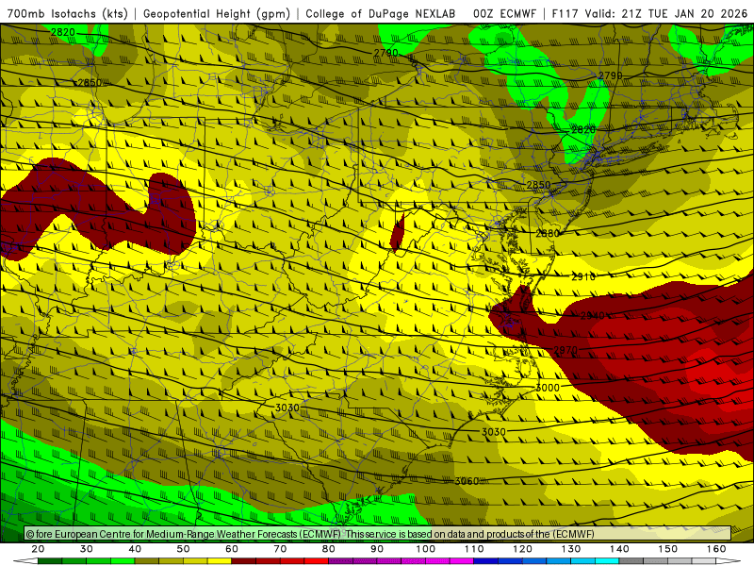Click the 3060 height contour label
Image resolution: width=754 pixels, height=566 pixels.
(467, 481)
